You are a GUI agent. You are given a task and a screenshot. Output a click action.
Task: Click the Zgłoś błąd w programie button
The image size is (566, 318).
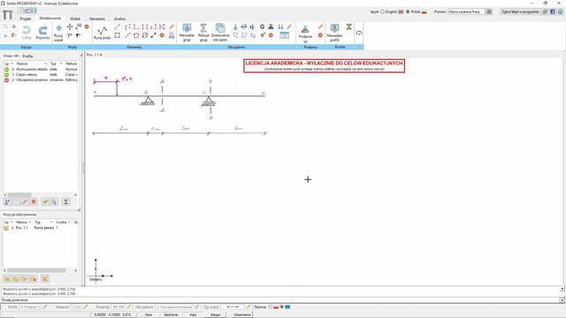[520, 11]
